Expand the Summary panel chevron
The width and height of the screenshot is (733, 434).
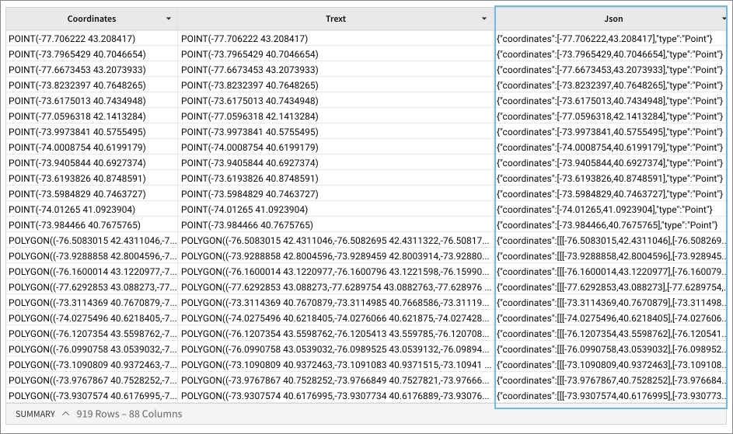coord(65,414)
